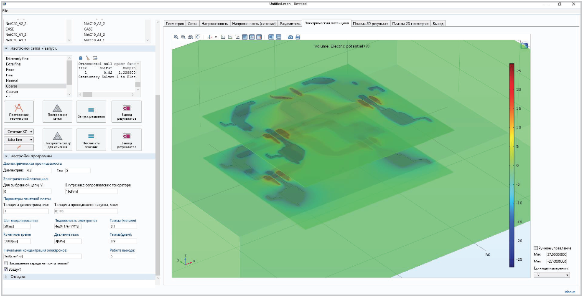Screen dimensions: 583x297
Task: Click the Запуск решателя button
Action: click(x=91, y=111)
